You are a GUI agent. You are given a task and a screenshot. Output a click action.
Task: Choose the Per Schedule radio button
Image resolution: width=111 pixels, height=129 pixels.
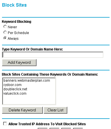pos(5,32)
